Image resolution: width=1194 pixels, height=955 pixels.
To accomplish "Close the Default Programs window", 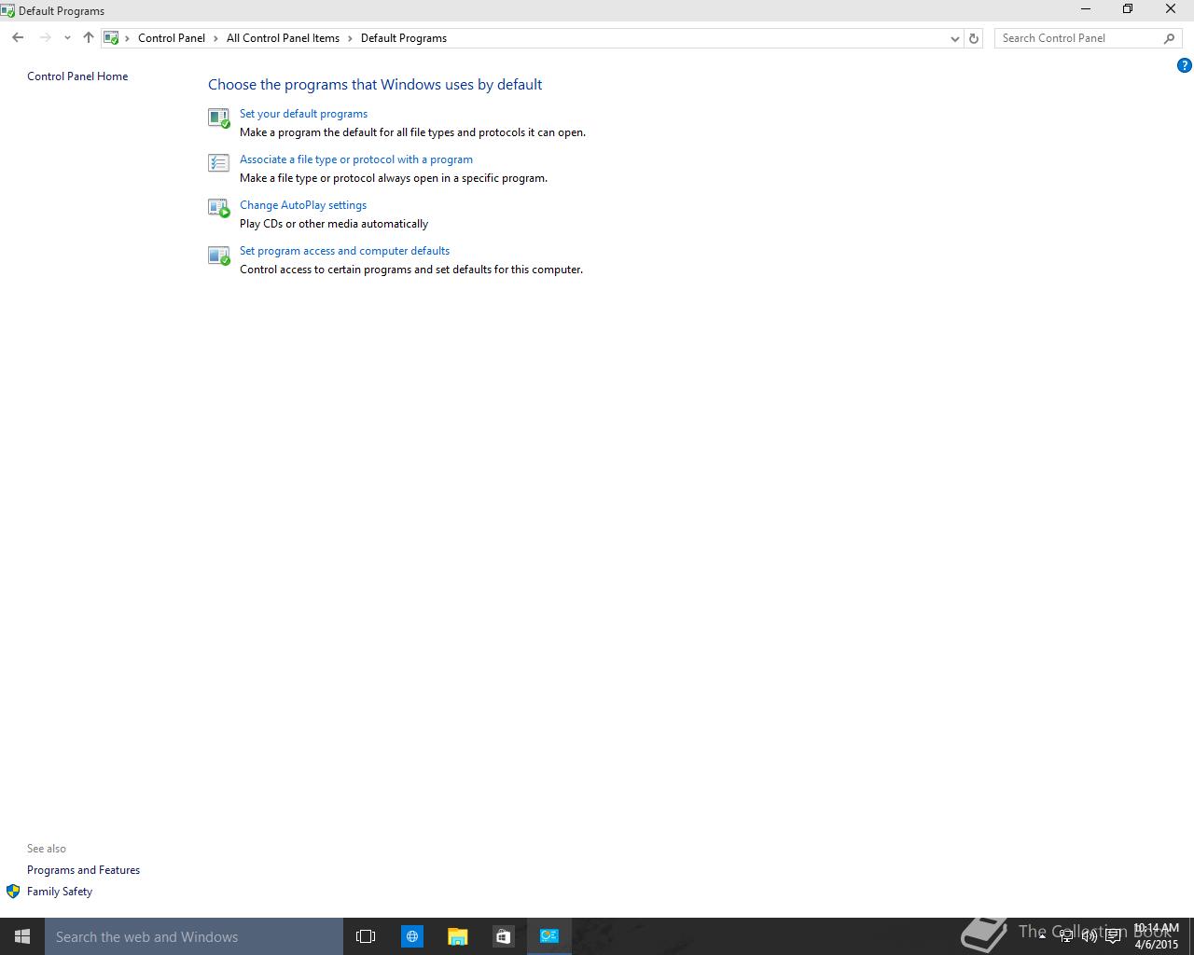I will click(1171, 9).
